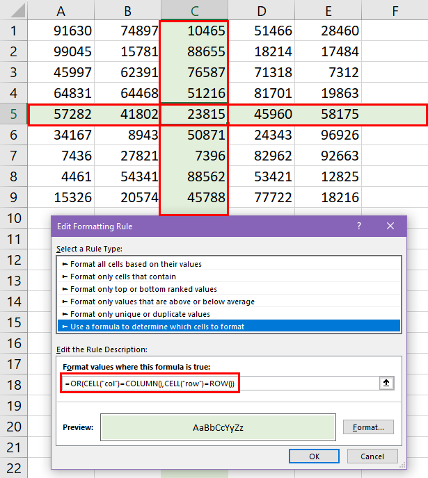This screenshot has width=428, height=478.
Task: Click cell containing 99045
Action: point(61,51)
